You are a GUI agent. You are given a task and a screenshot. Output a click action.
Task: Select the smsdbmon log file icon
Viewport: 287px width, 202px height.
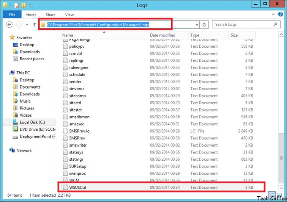[x=65, y=117]
